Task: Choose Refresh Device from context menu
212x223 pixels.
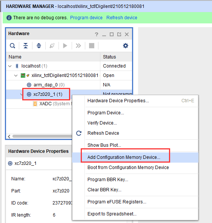Action: click(135, 133)
